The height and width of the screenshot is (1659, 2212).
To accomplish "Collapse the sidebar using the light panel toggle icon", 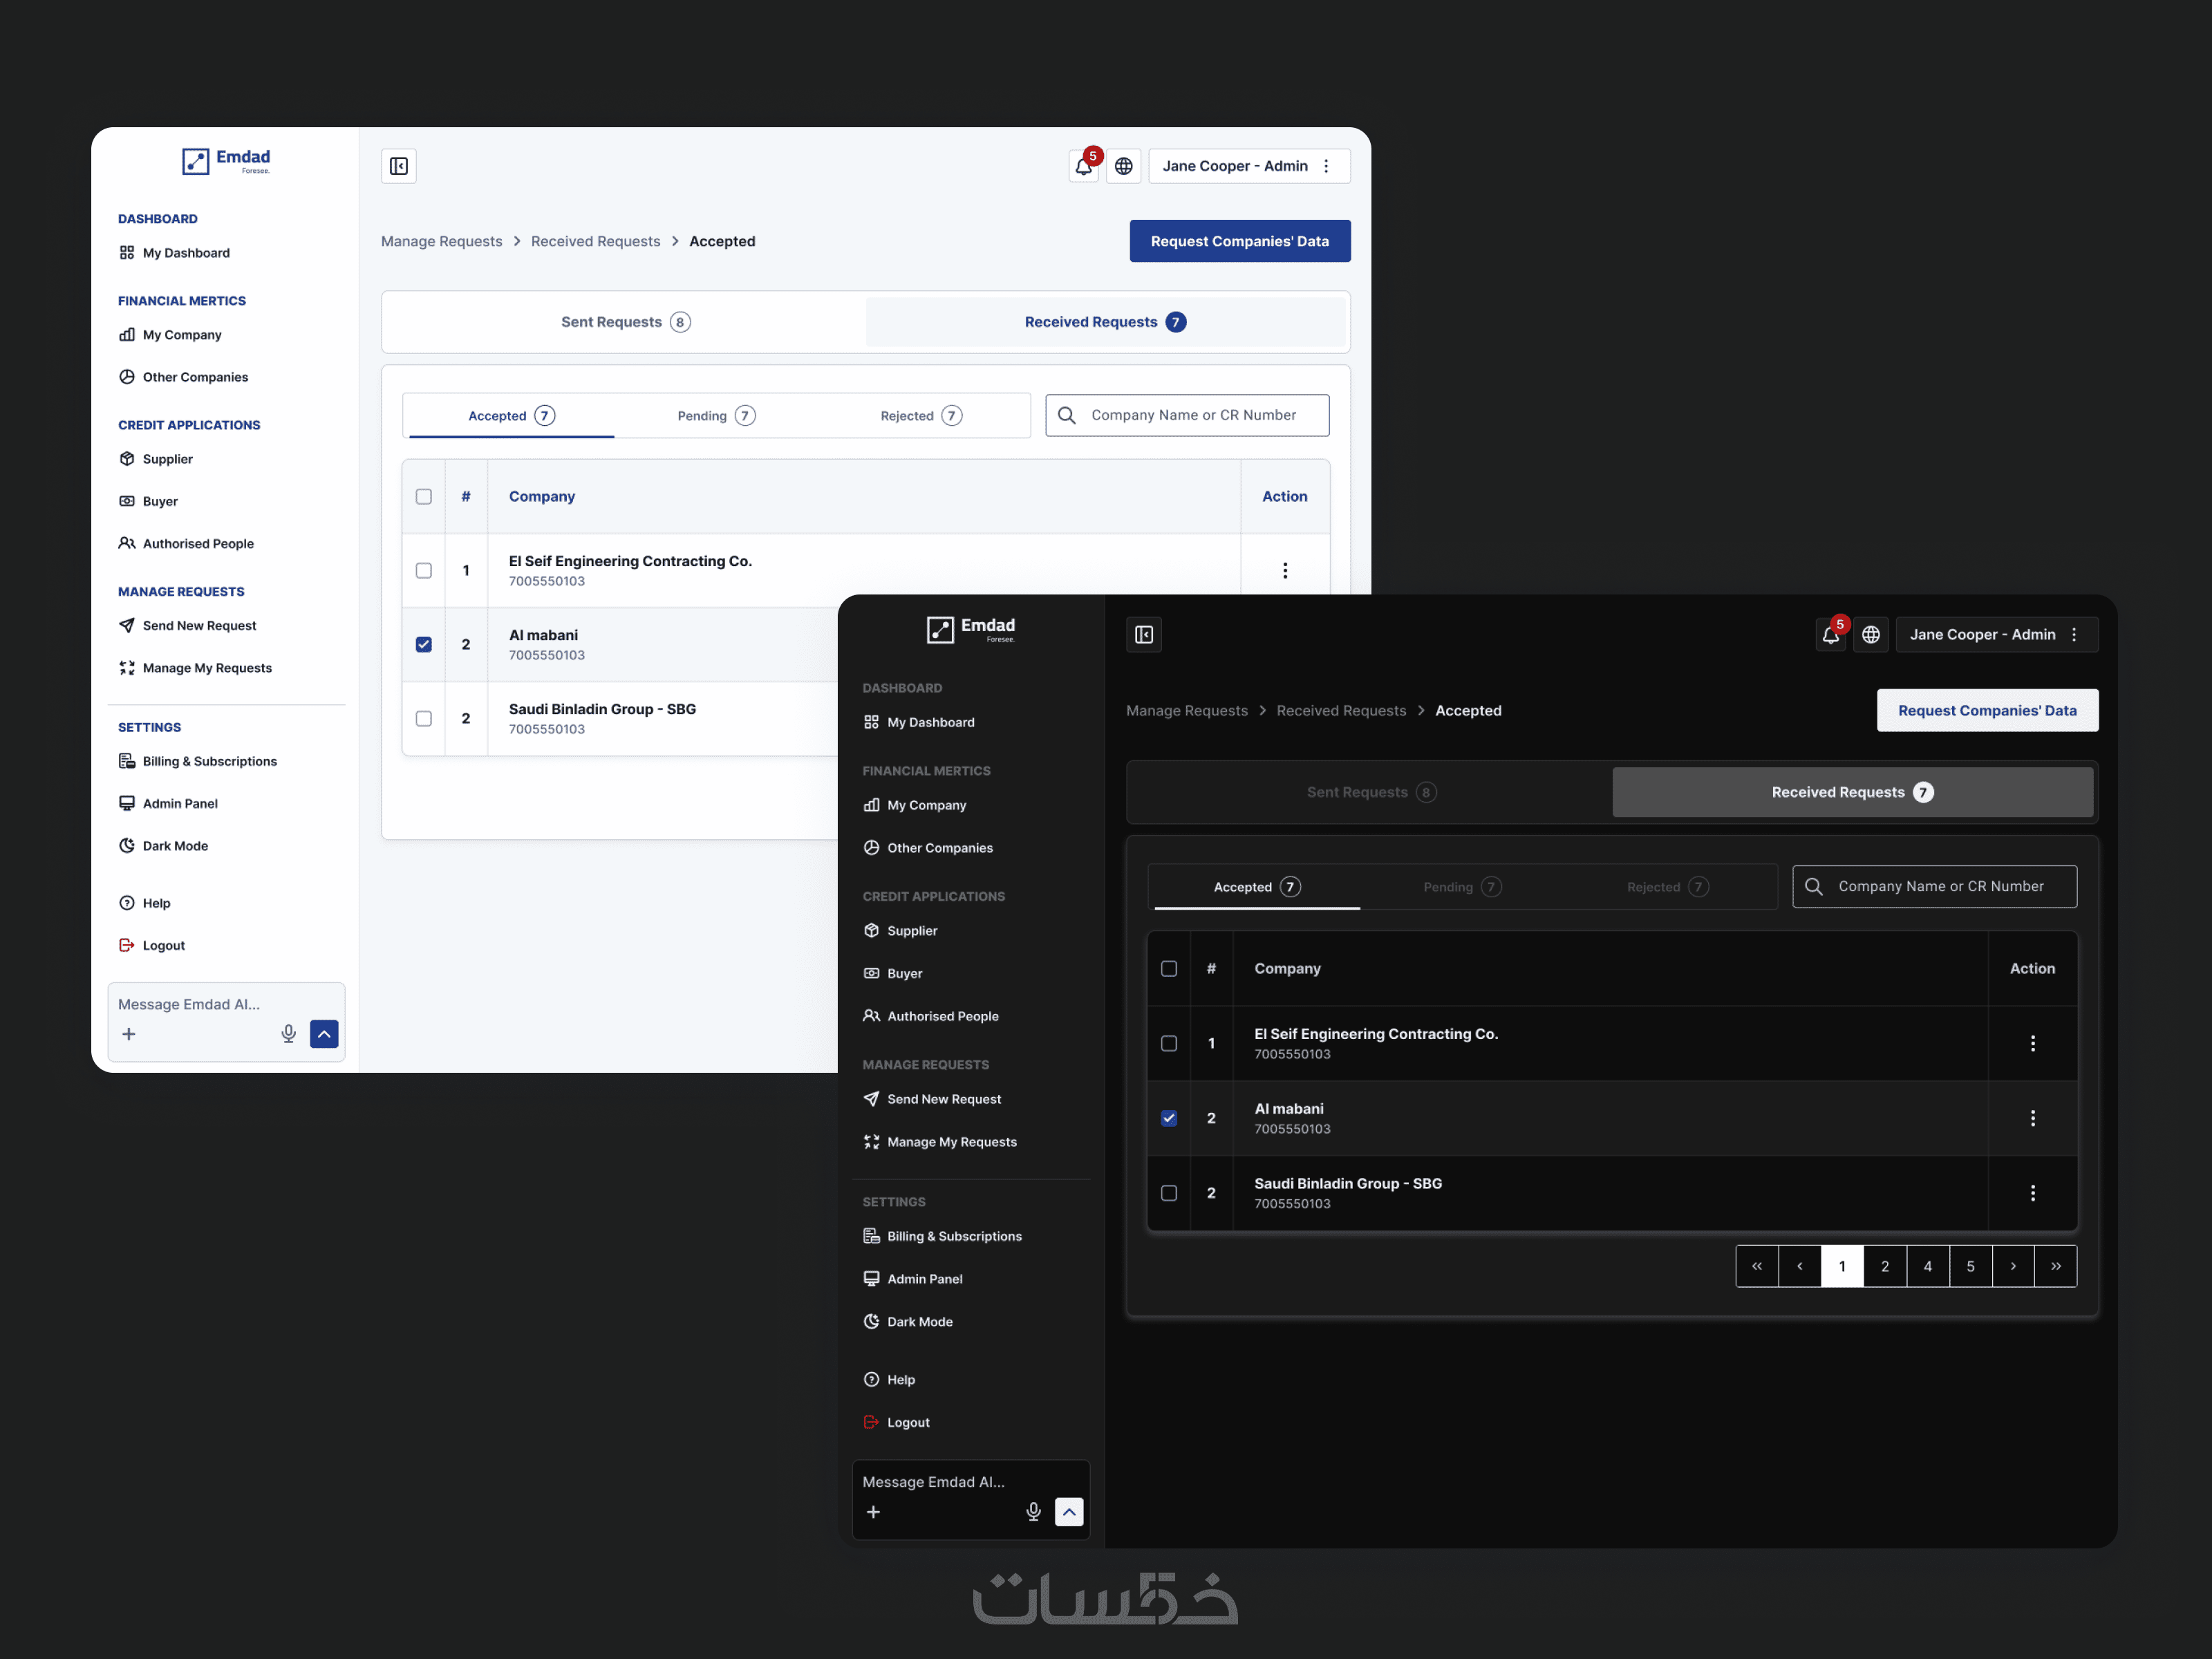I will pos(399,166).
